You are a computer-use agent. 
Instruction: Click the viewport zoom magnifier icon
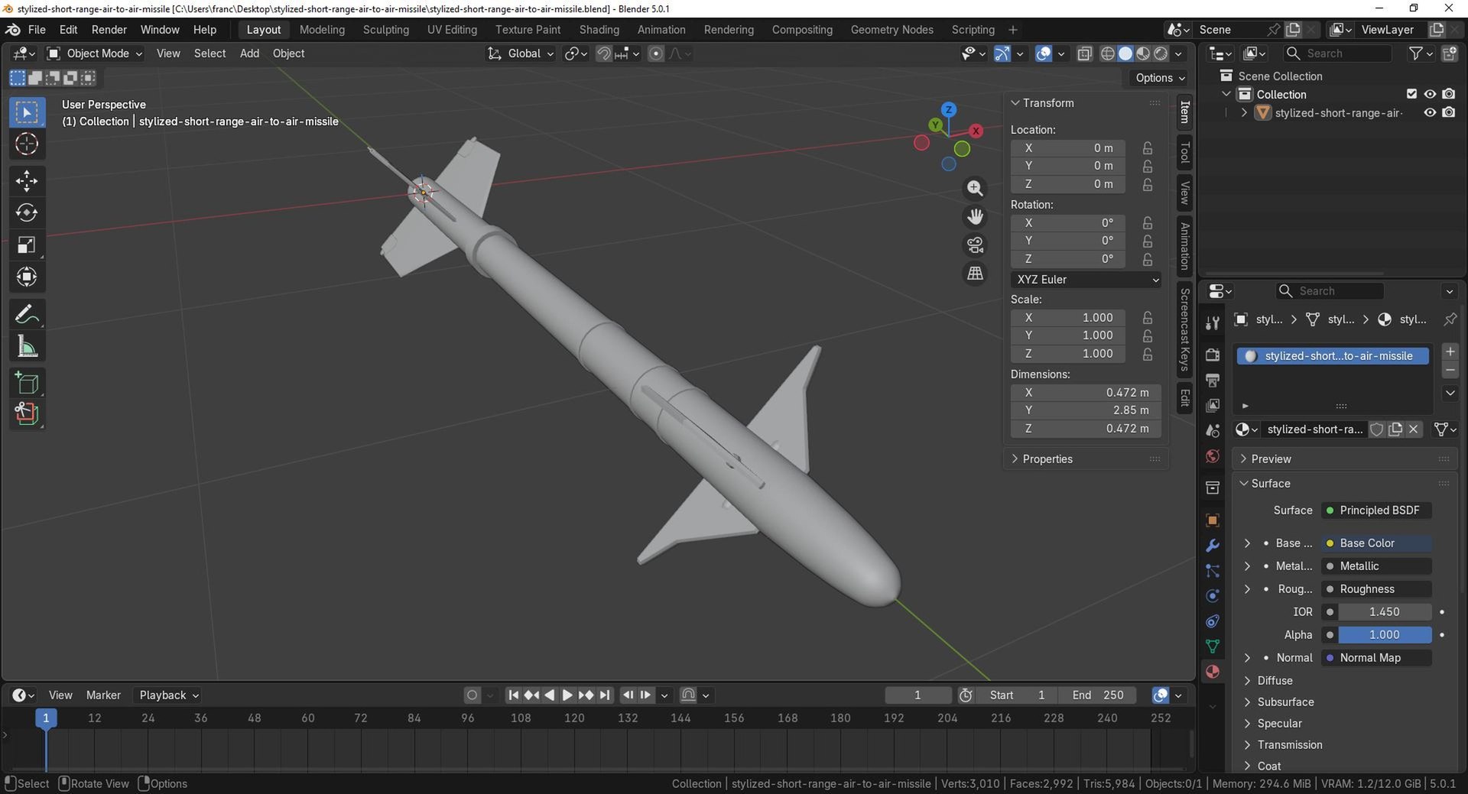click(x=975, y=189)
